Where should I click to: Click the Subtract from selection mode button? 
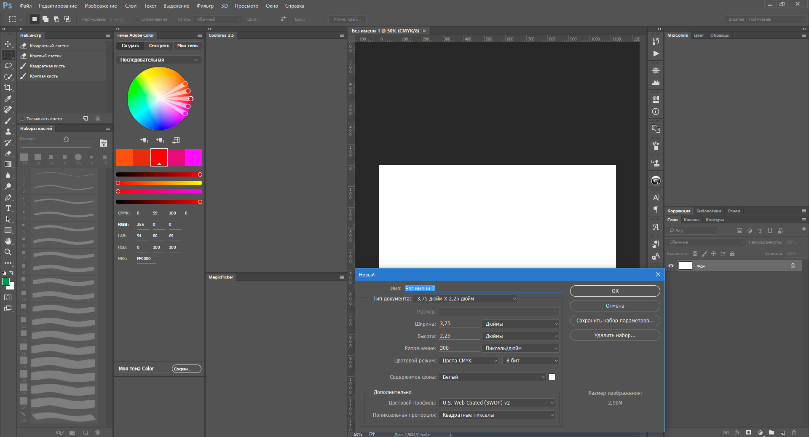tap(56, 19)
